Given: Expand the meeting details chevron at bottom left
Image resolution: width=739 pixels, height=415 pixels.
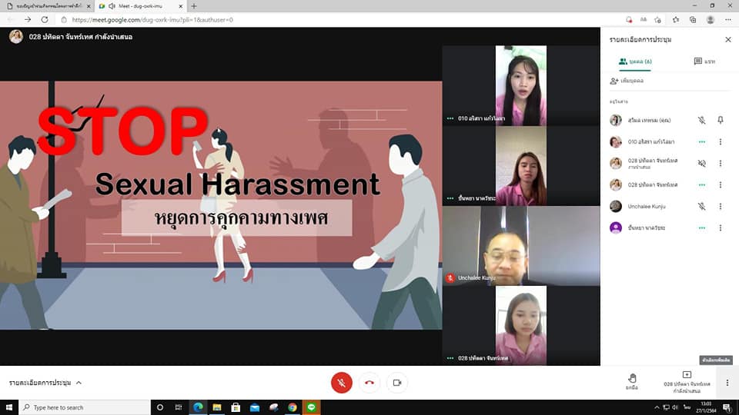Looking at the screenshot, I should coord(79,383).
